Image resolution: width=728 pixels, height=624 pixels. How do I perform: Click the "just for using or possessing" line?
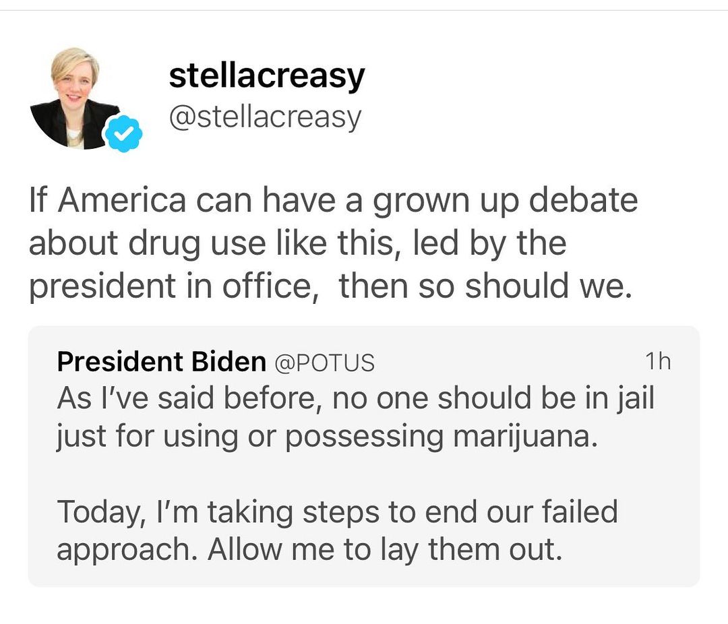pos(328,437)
